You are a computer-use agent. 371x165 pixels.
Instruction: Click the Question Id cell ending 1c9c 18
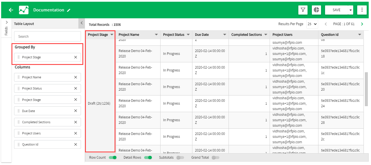[x=341, y=54]
